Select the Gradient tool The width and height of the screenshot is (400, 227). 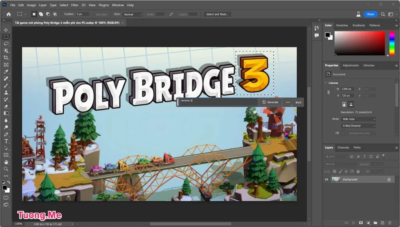click(x=6, y=113)
